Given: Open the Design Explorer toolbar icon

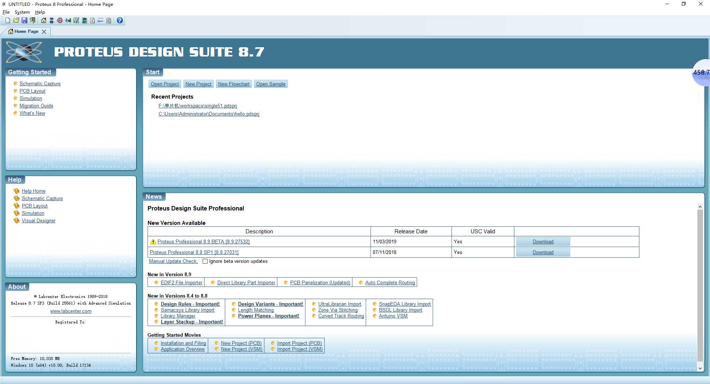Looking at the screenshot, I should [x=84, y=20].
